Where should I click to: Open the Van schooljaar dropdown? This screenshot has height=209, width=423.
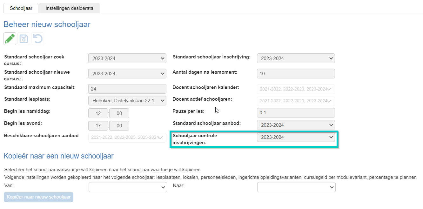(128, 187)
